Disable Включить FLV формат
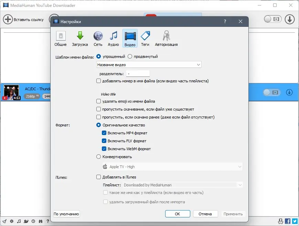The height and width of the screenshot is (226, 299). [105, 141]
